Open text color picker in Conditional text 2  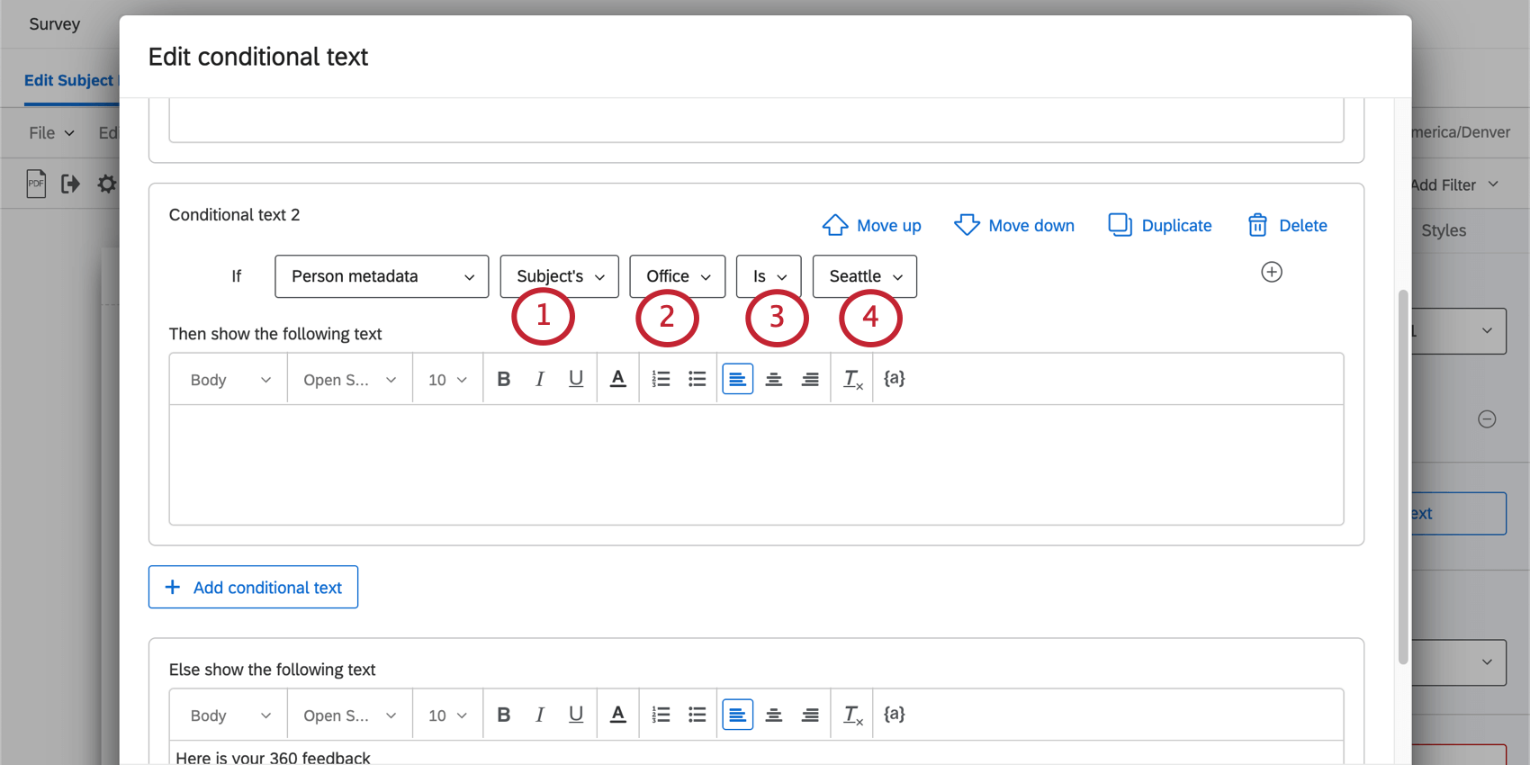[x=618, y=379]
